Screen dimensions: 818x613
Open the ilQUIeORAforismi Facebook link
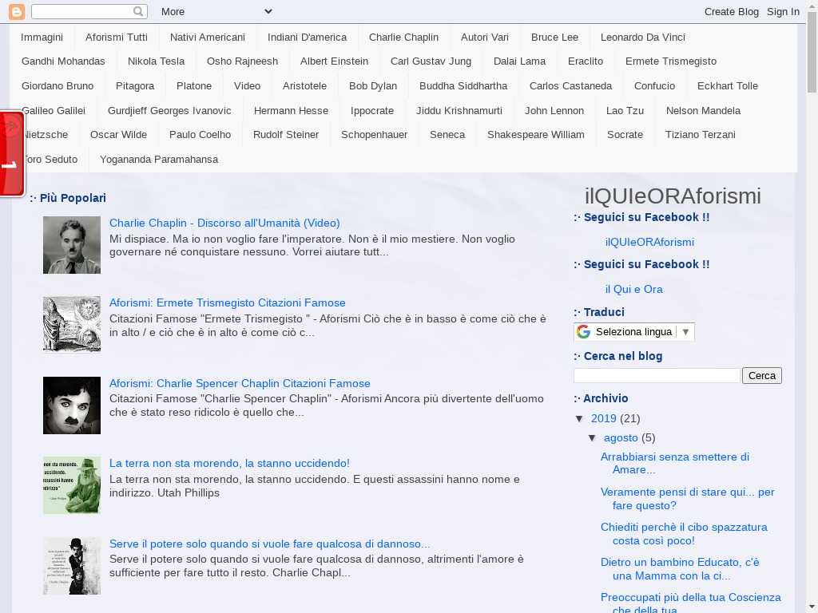point(649,242)
